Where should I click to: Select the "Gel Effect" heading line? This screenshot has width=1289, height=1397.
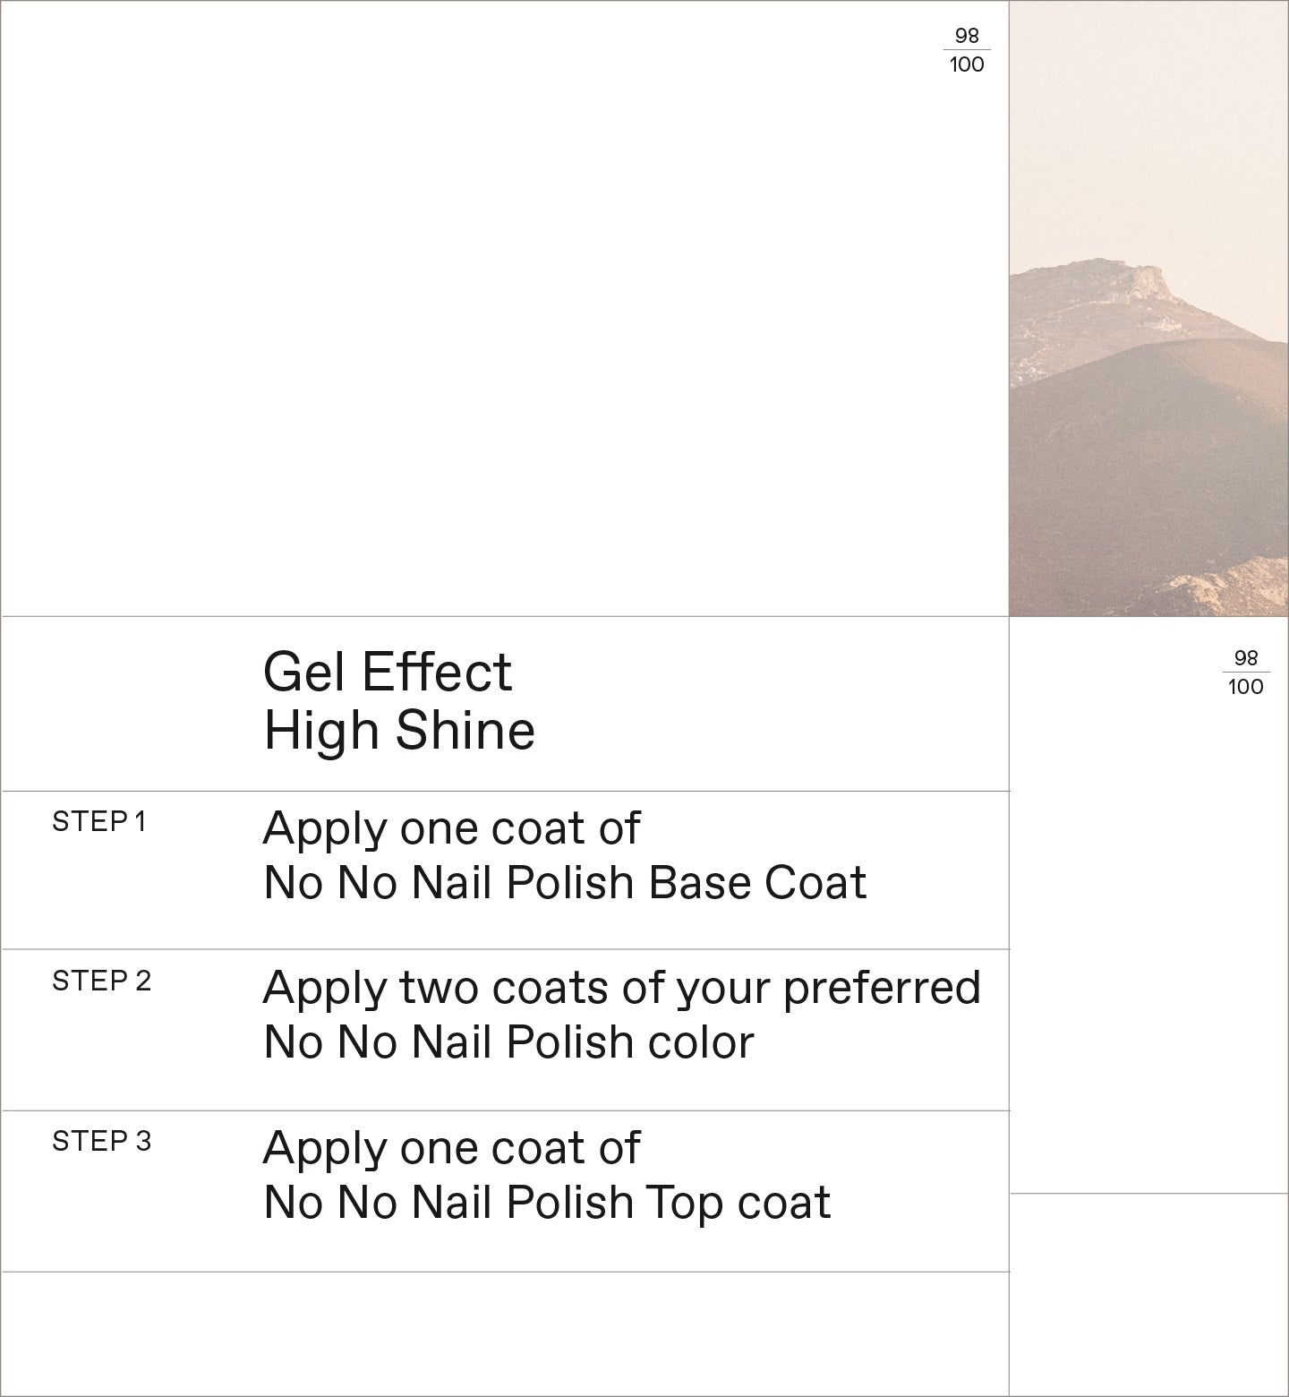point(387,672)
